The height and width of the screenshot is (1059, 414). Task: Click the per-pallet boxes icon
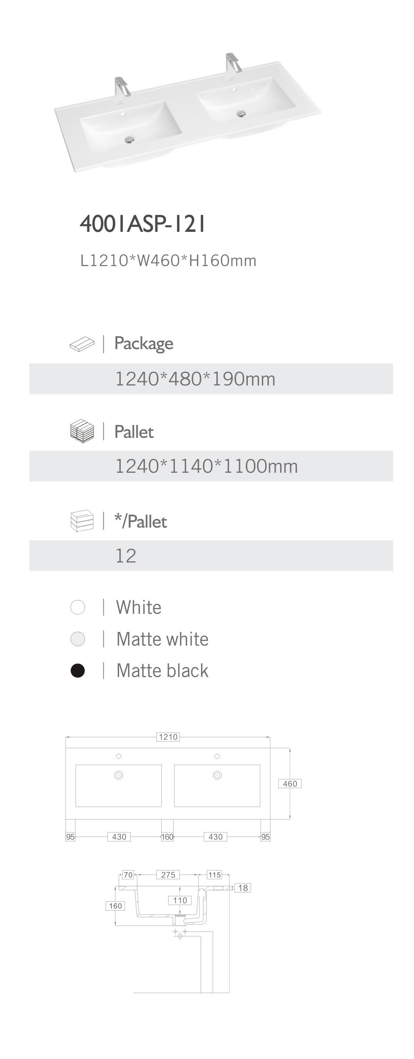pos(82,521)
